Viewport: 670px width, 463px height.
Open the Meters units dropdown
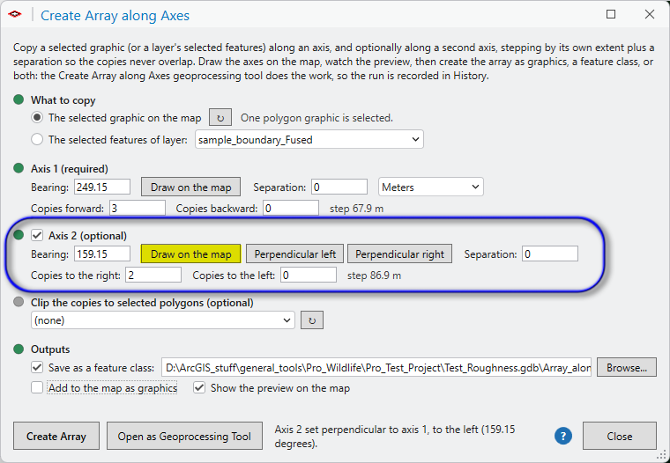pos(431,187)
